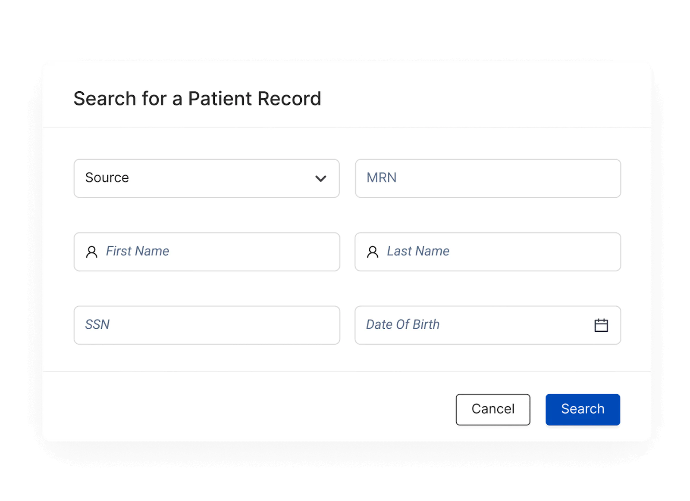690x501 pixels.
Task: Click the SSN placeholder text
Action: (x=97, y=324)
